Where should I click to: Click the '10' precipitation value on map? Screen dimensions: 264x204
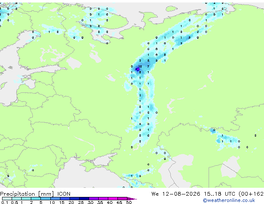(140, 67)
